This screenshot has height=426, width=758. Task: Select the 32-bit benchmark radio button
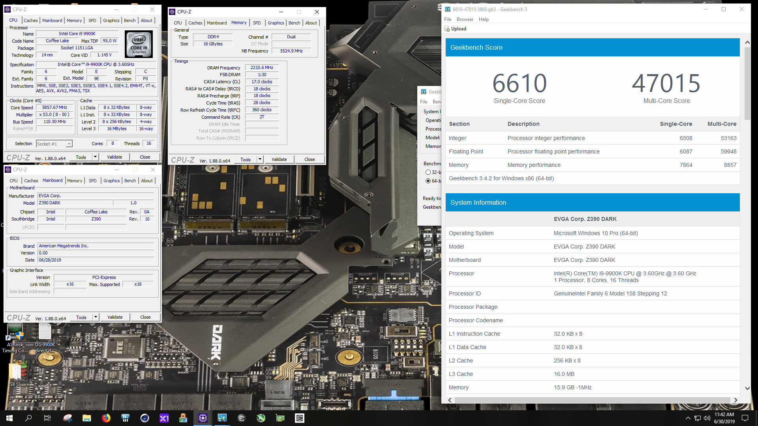point(428,172)
